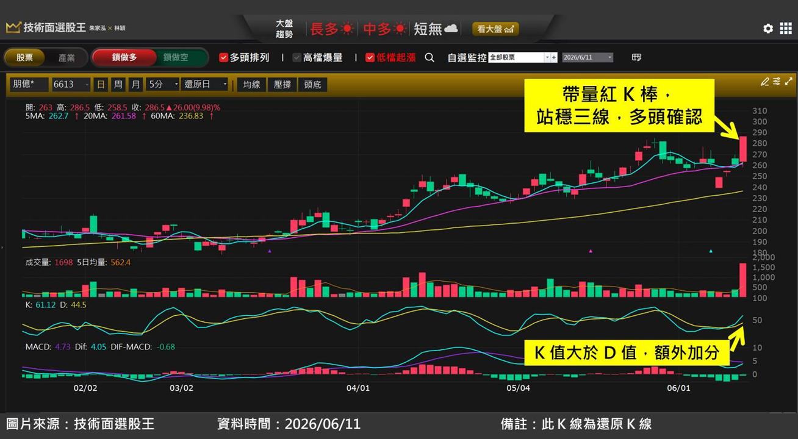The height and width of the screenshot is (439, 798).
Task: Click the MACD: 4.73 value
Action: tap(48, 346)
